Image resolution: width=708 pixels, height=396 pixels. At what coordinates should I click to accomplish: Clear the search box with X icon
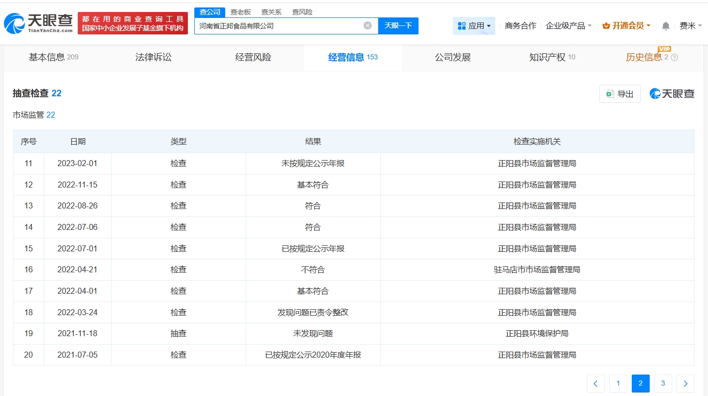pos(367,25)
